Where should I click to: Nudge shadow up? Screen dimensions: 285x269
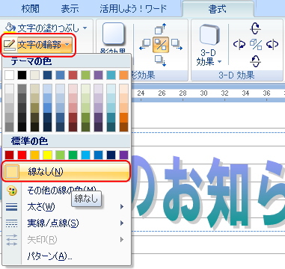click(160, 28)
